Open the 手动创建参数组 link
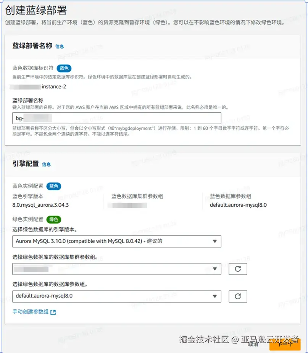308x353 pixels. [31, 312]
